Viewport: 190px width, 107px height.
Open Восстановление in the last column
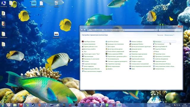click(x=159, y=44)
